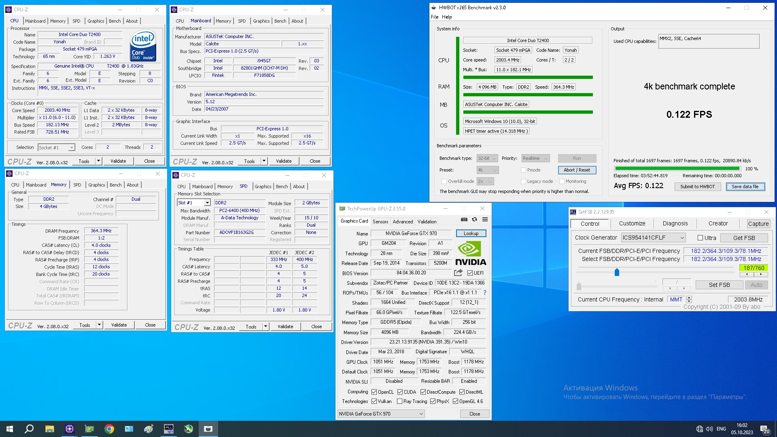Toggle the Ray Tracing checkbox
Image resolution: width=777 pixels, height=437 pixels.
[x=399, y=401]
